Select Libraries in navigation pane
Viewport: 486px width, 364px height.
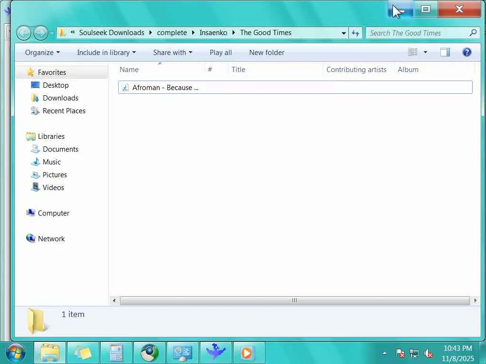click(51, 136)
